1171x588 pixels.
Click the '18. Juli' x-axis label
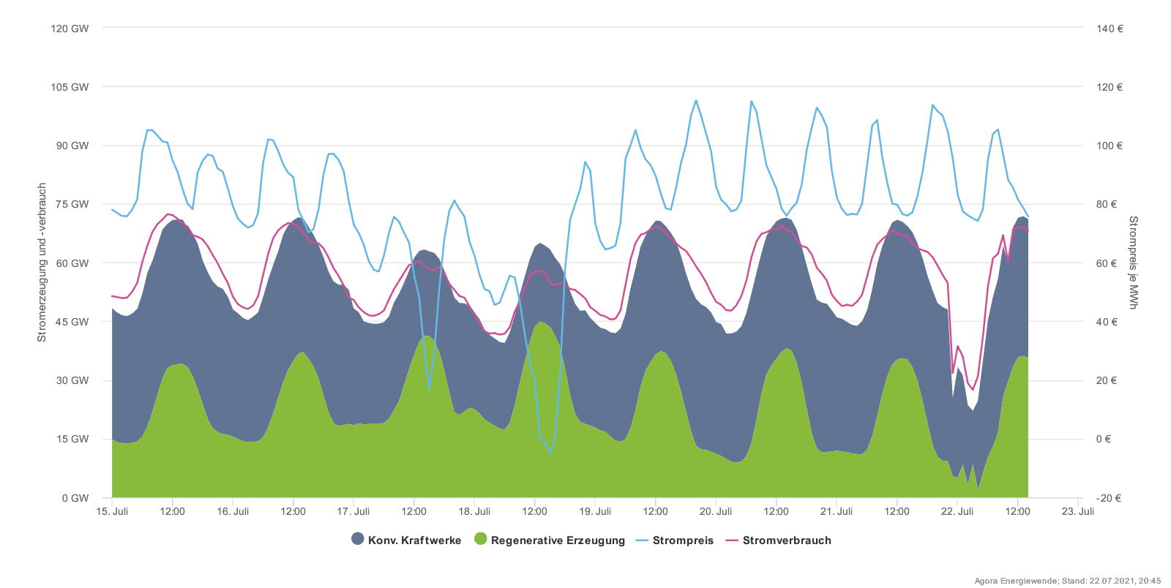point(474,511)
